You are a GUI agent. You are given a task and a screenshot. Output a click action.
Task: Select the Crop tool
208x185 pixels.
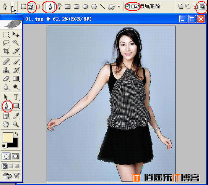(x=6, y=51)
